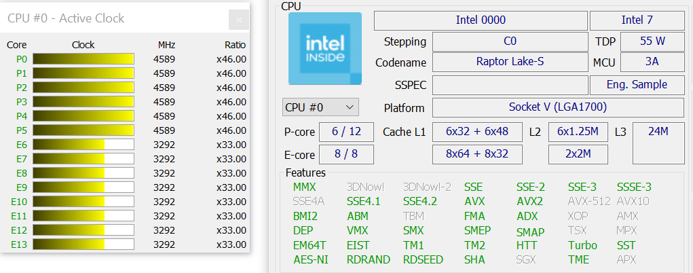The image size is (693, 273).
Task: Click the AVX-512 feature label
Action: [x=589, y=201]
